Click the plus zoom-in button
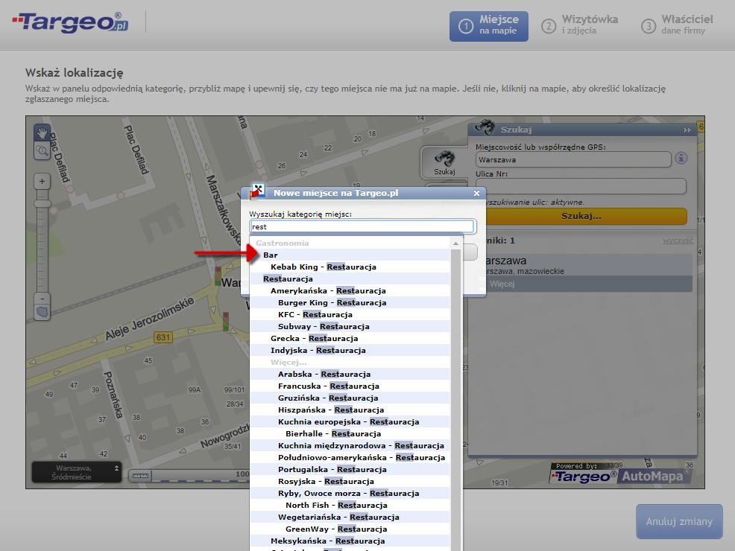735x551 pixels. (x=42, y=182)
